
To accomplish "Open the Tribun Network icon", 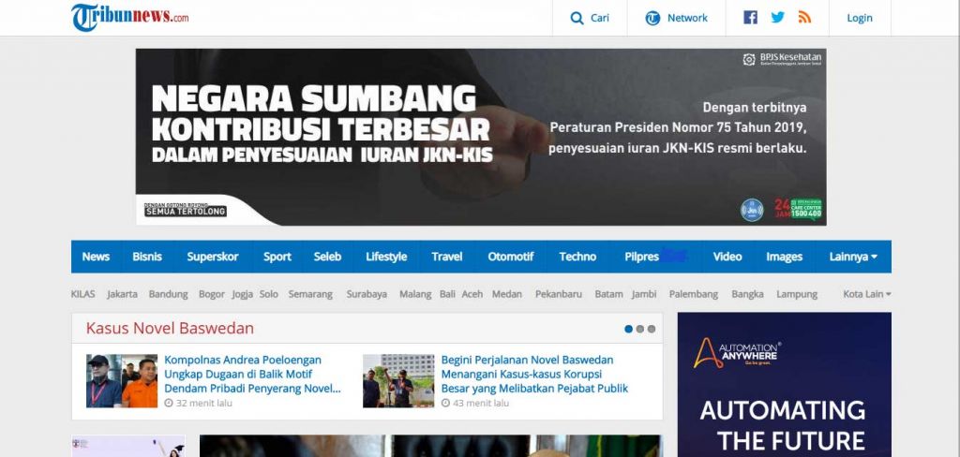I will tap(652, 19).
